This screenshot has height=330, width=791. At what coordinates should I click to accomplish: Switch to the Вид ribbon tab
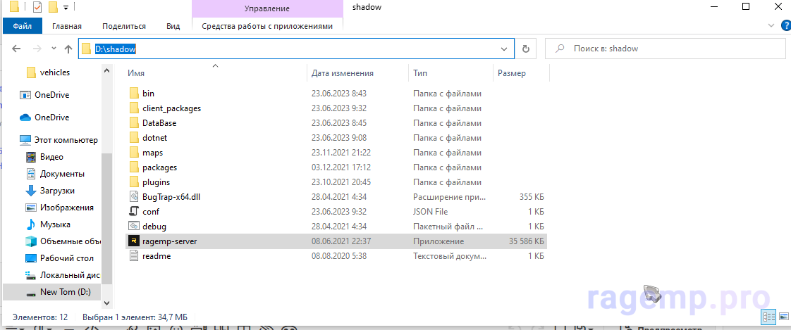pyautogui.click(x=173, y=26)
